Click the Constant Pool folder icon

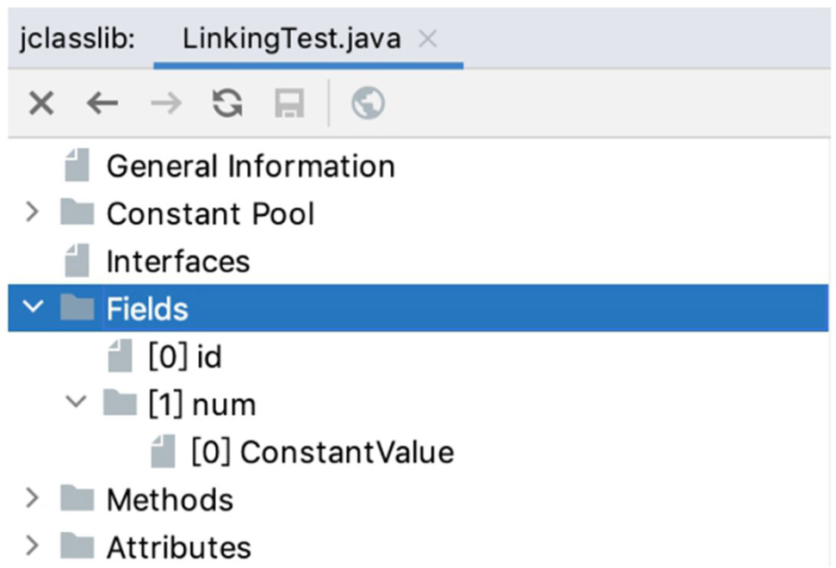(77, 213)
